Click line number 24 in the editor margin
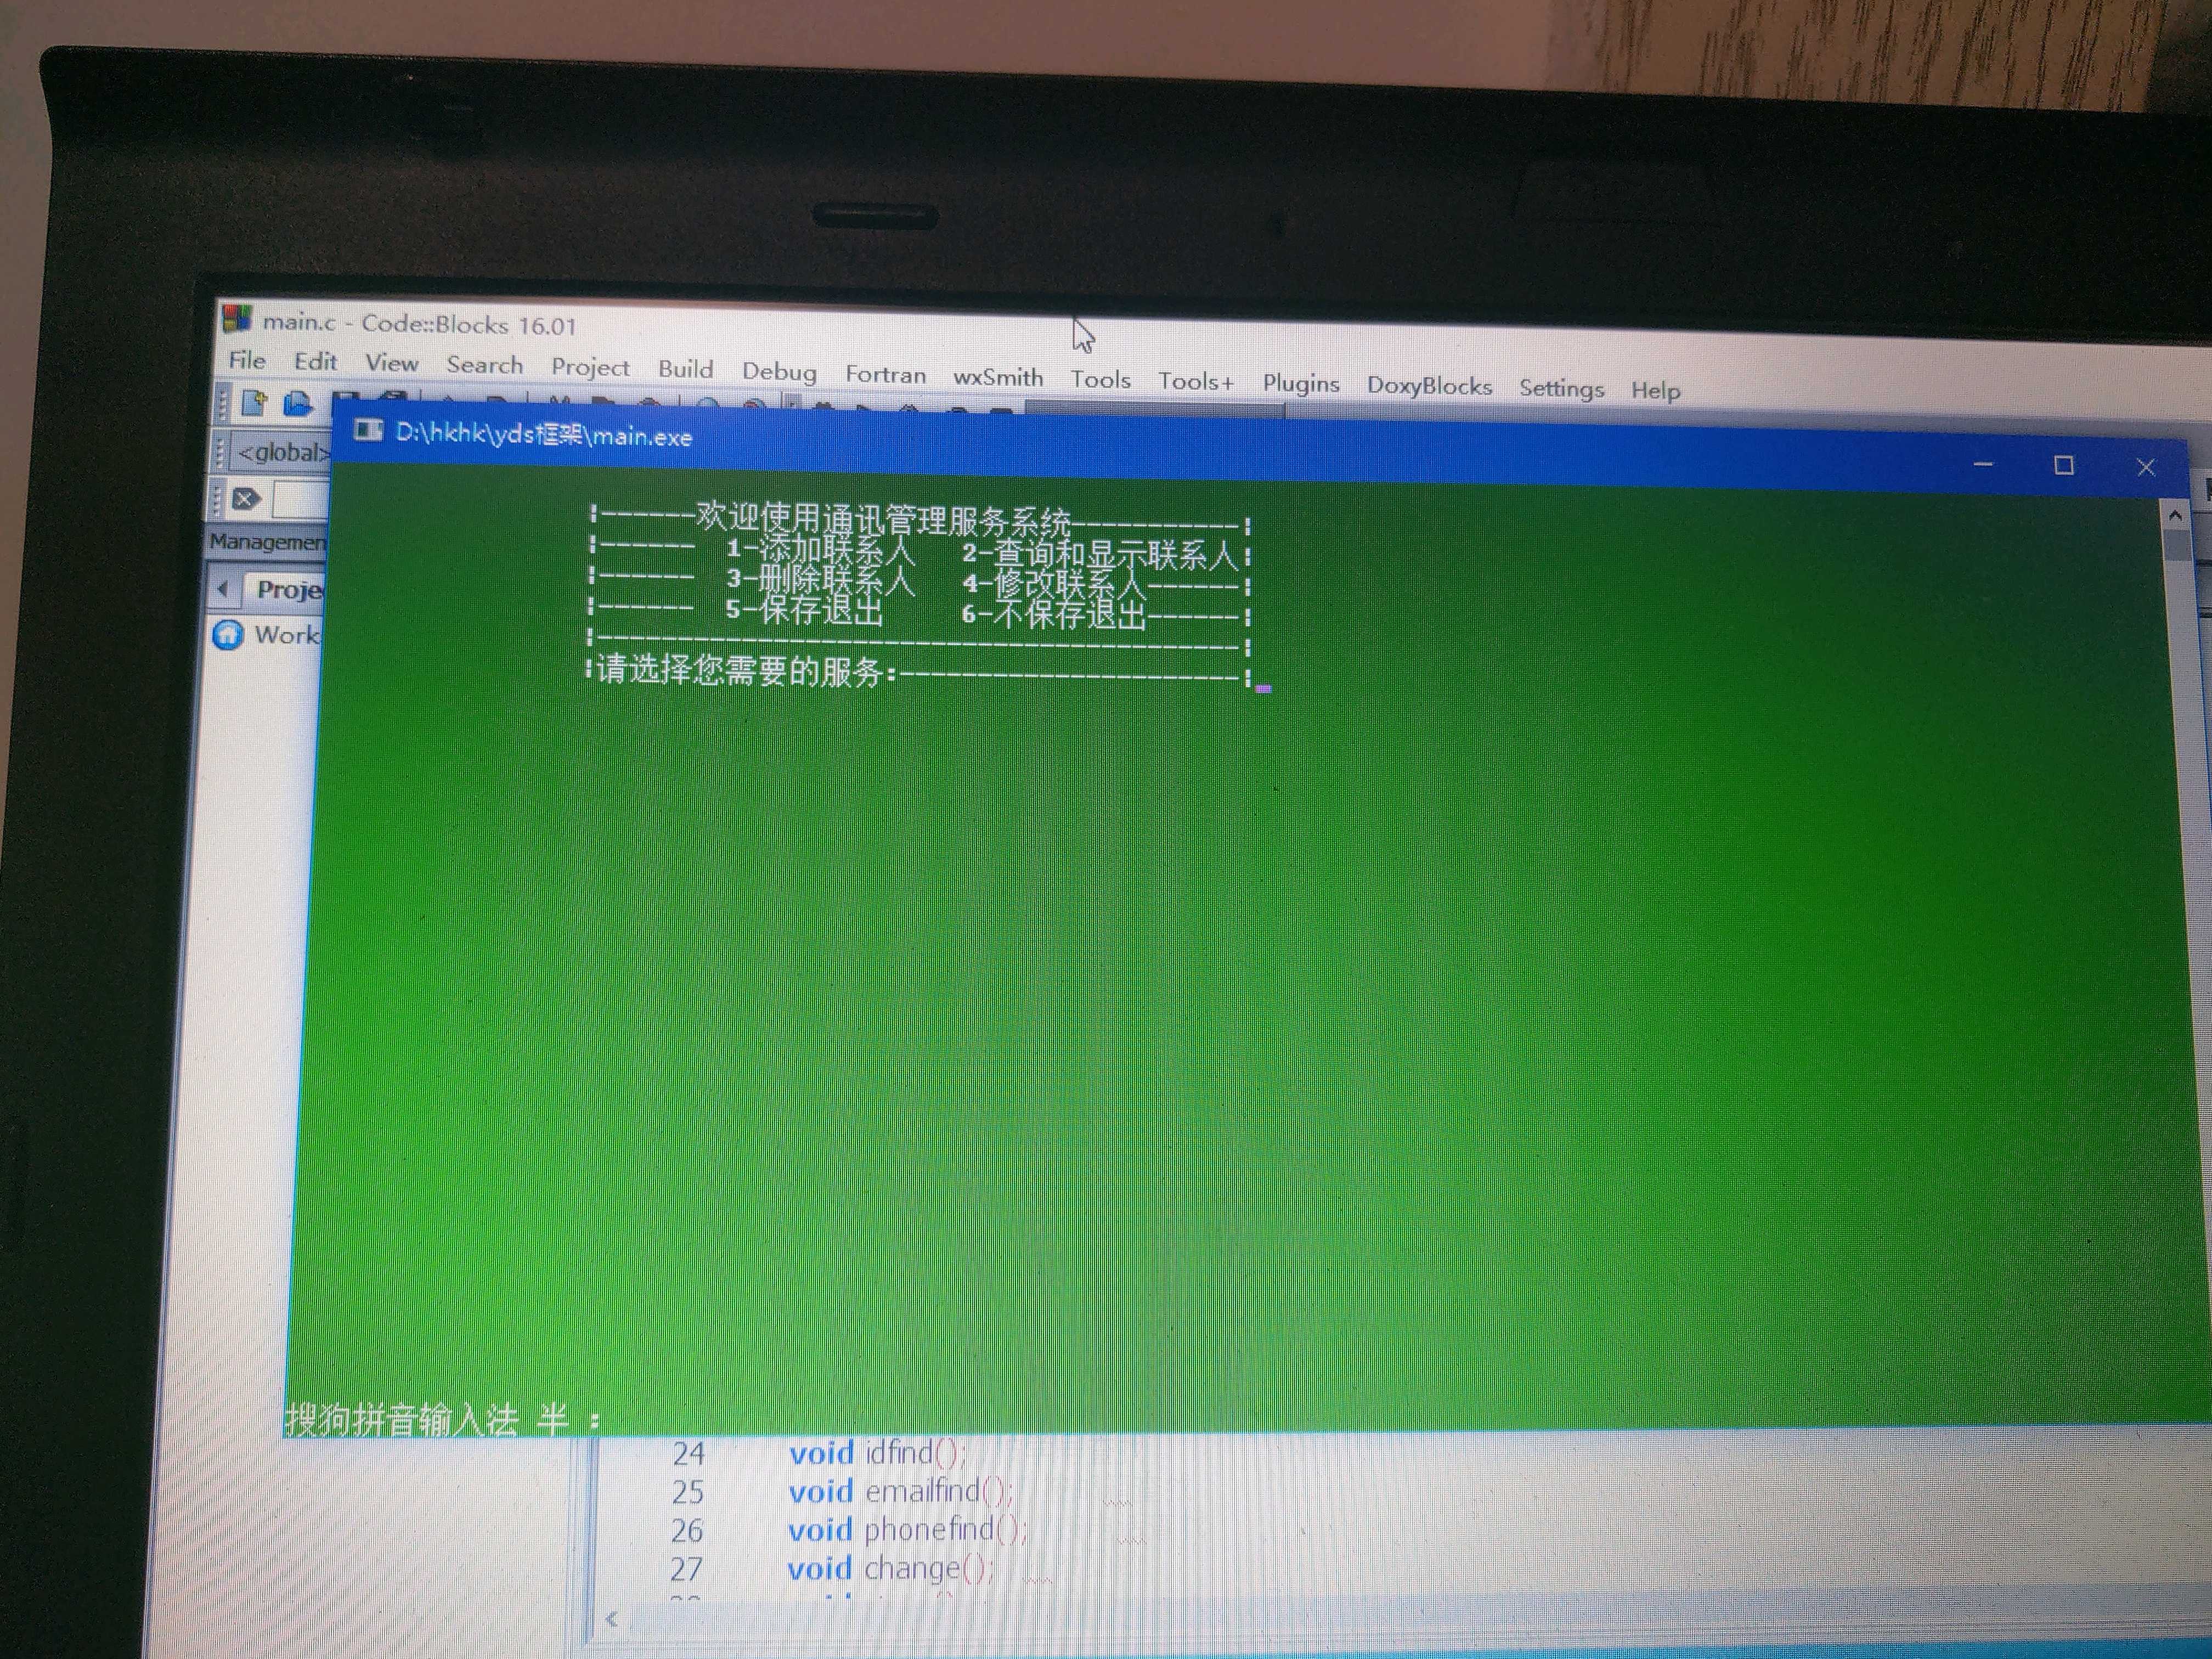This screenshot has height=1659, width=2212. (x=688, y=1453)
